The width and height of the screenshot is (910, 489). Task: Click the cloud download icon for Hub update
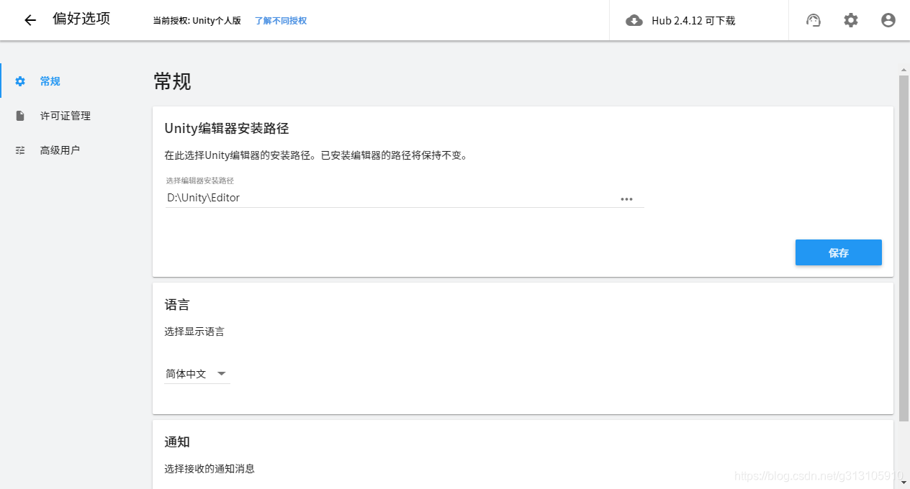point(634,20)
